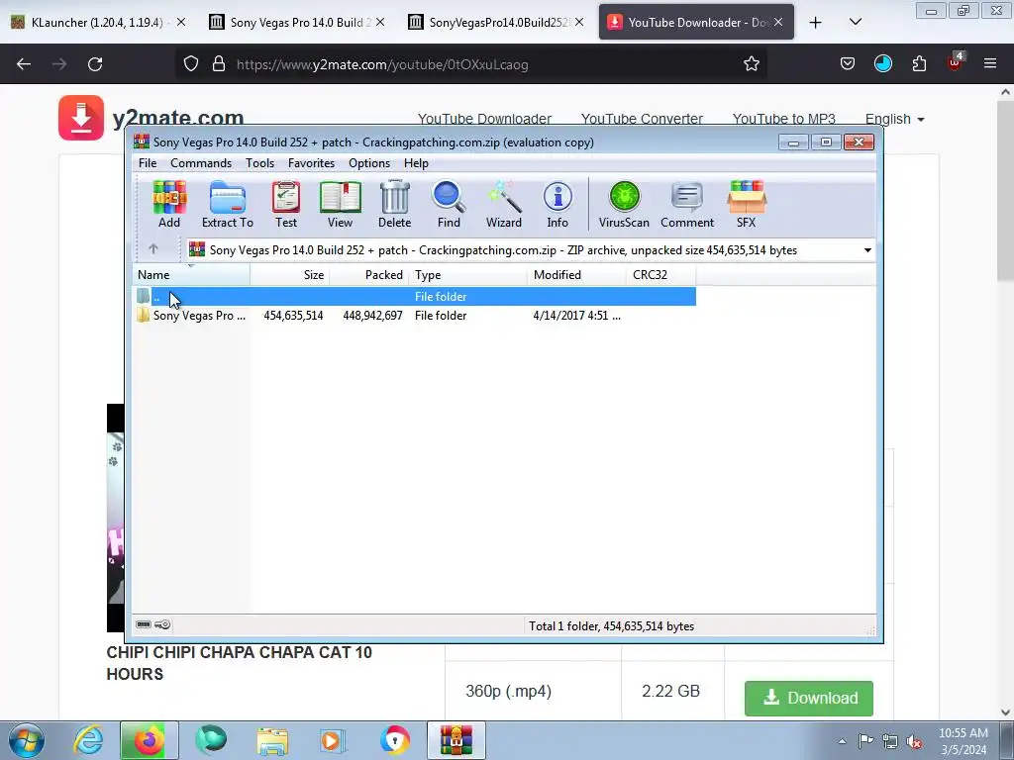The width and height of the screenshot is (1014, 760).
Task: Run VirusScan on the archive
Action: [624, 204]
